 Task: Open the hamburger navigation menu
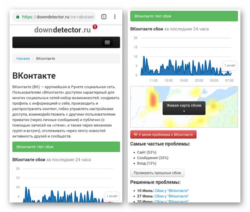[107, 42]
